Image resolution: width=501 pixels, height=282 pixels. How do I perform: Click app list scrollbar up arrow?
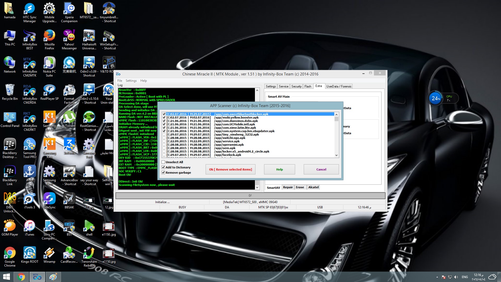[336, 114]
